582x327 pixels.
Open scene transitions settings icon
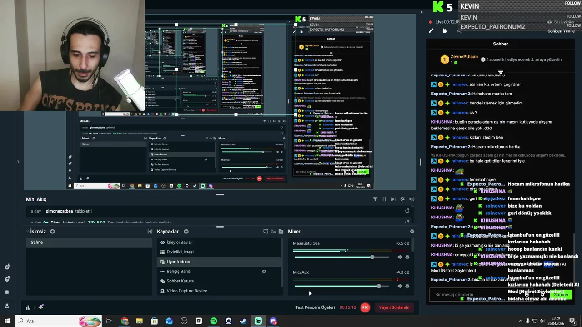[x=150, y=231]
